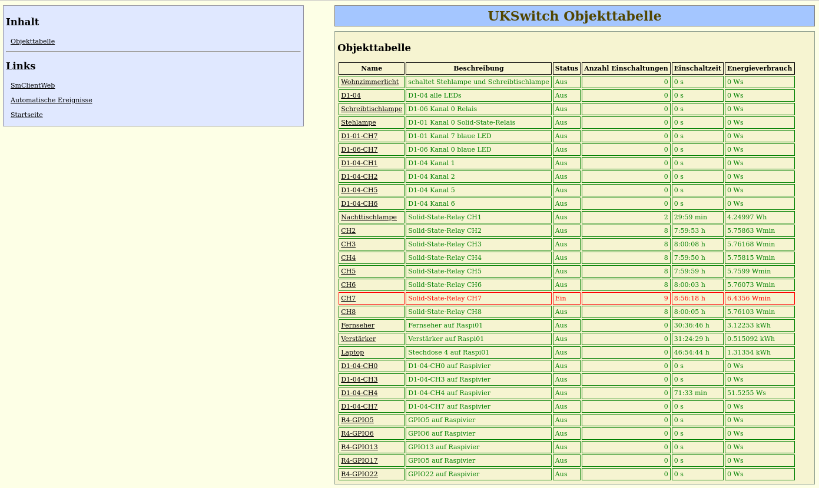Image resolution: width=819 pixels, height=488 pixels.
Task: Click 'Stechdose 4 auf Raspi01' description
Action: 479,352
